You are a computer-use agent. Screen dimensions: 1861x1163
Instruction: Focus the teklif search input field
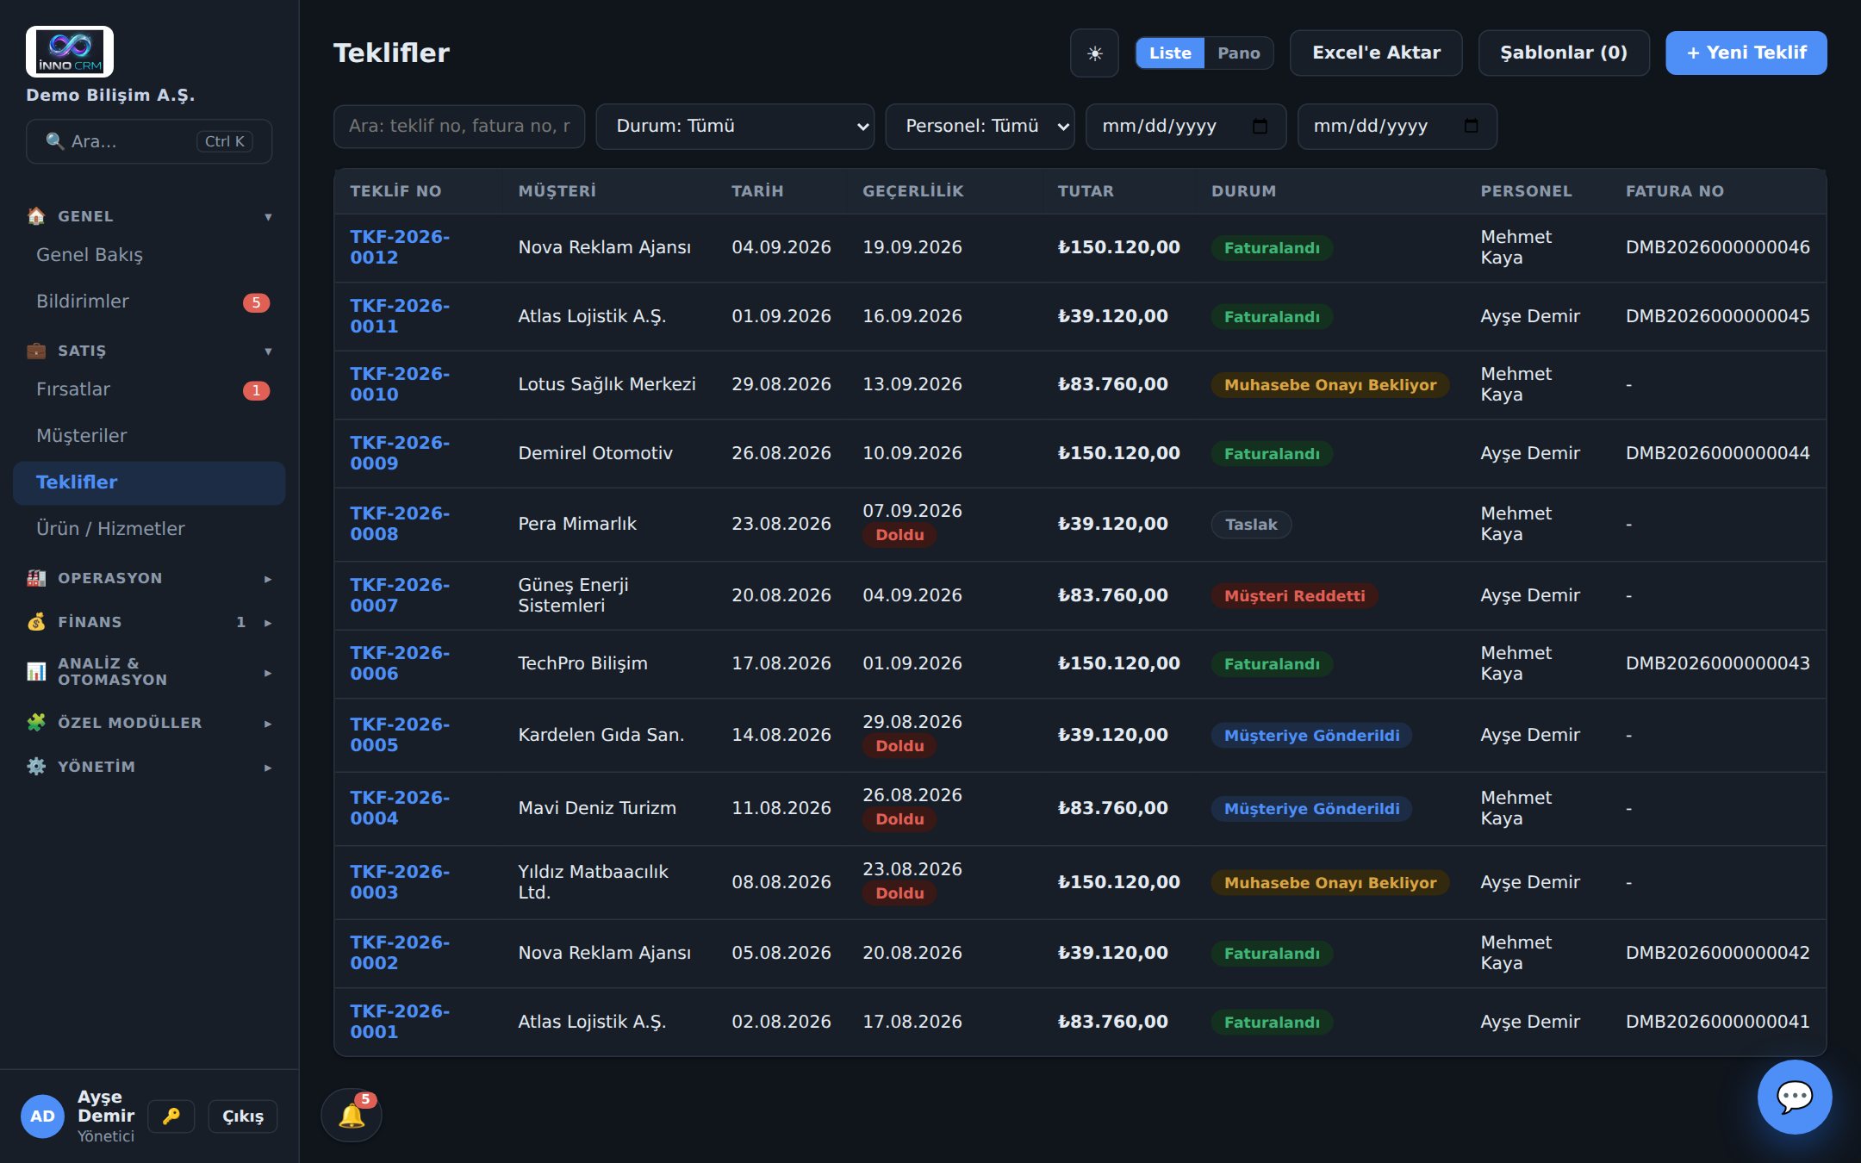pos(459,127)
